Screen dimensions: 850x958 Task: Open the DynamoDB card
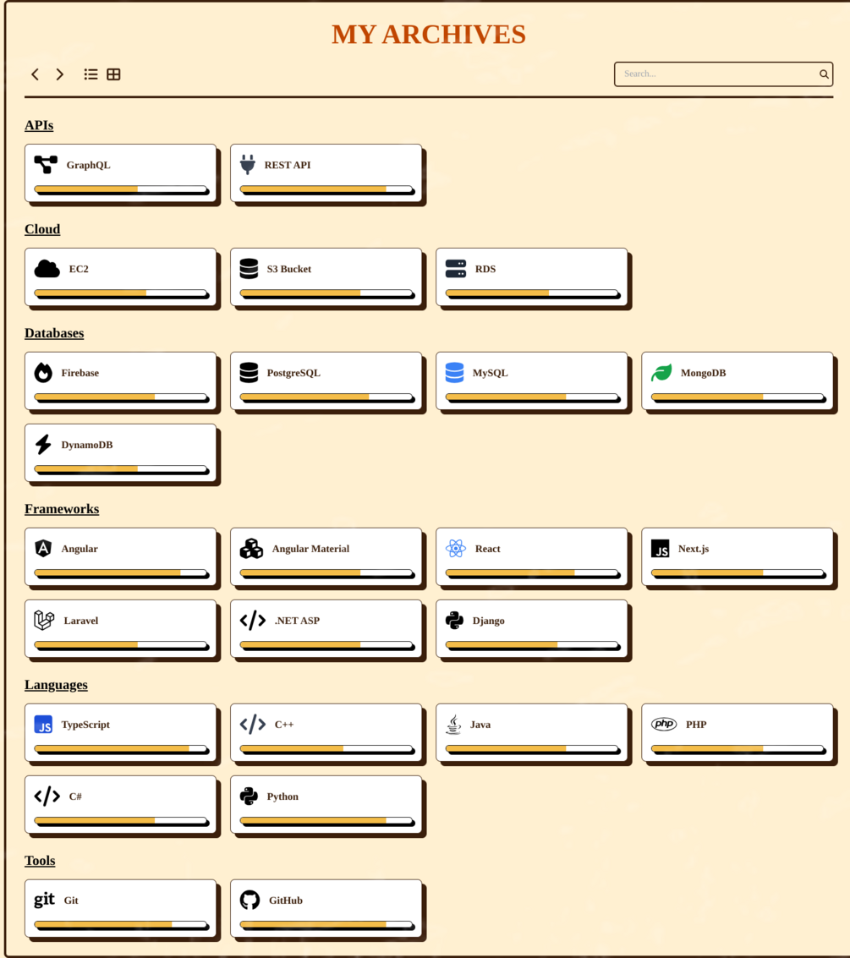coord(120,452)
